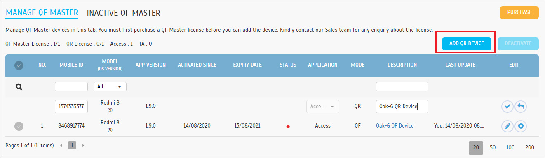Open the Oak-G QF Device description link
This screenshot has height=158, width=545.
pyautogui.click(x=395, y=126)
